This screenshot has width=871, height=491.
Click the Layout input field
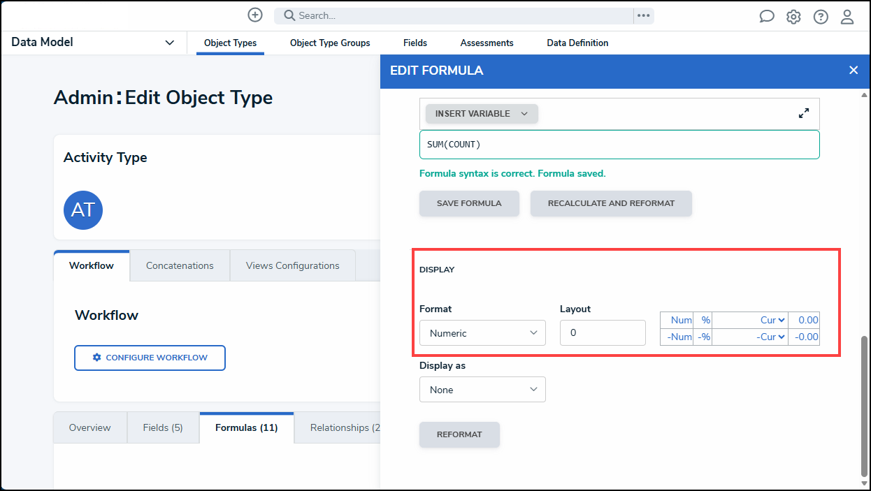(603, 333)
